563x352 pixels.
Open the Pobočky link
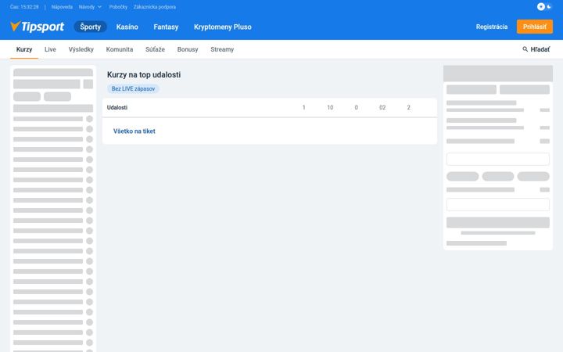118,7
